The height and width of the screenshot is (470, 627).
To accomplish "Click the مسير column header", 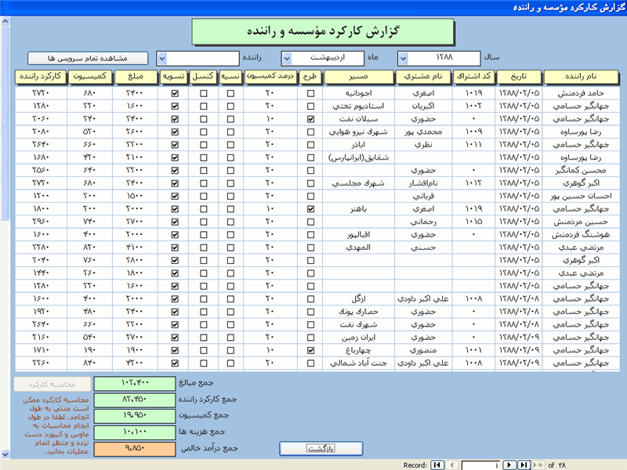I will [358, 77].
